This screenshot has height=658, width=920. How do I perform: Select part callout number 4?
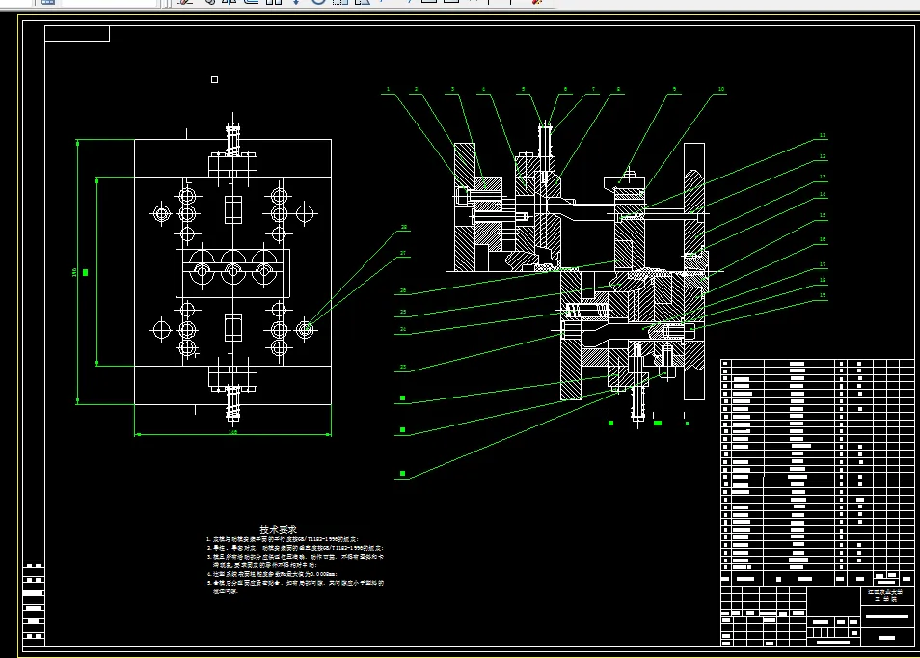click(483, 89)
